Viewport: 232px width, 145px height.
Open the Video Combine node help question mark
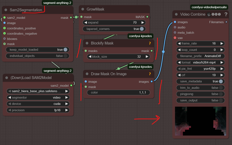pos(226,14)
